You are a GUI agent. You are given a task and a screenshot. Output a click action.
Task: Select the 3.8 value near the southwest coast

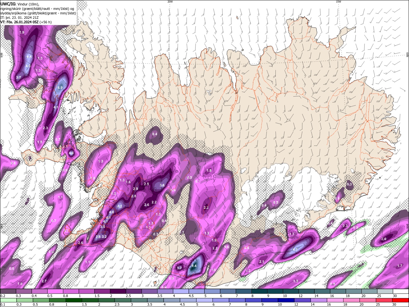click(98, 237)
